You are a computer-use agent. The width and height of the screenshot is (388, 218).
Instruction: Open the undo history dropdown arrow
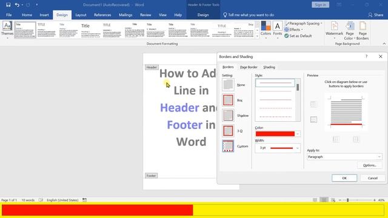(x=22, y=5)
